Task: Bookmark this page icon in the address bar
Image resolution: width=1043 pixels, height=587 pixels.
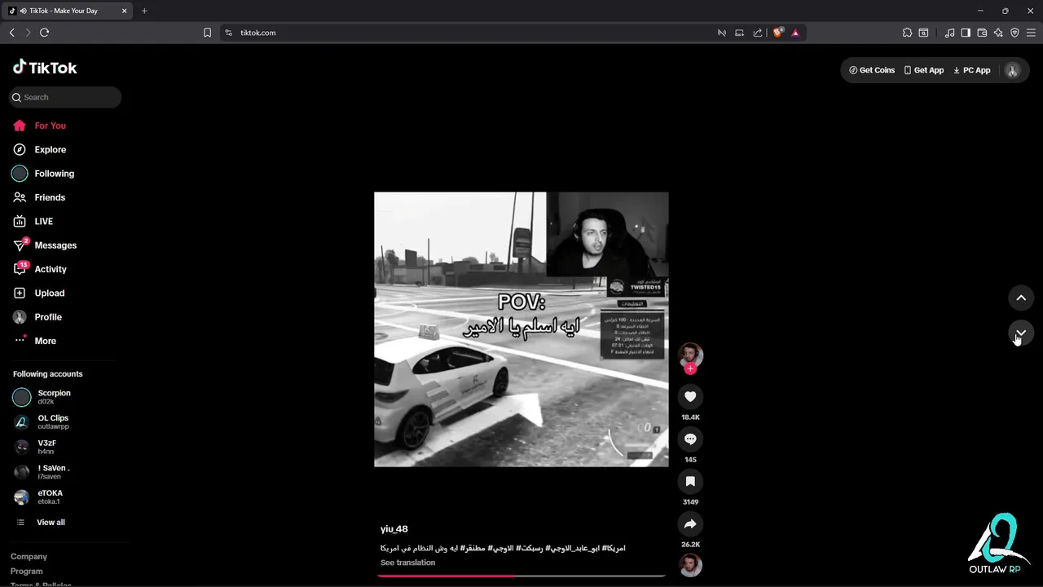Action: pos(207,33)
